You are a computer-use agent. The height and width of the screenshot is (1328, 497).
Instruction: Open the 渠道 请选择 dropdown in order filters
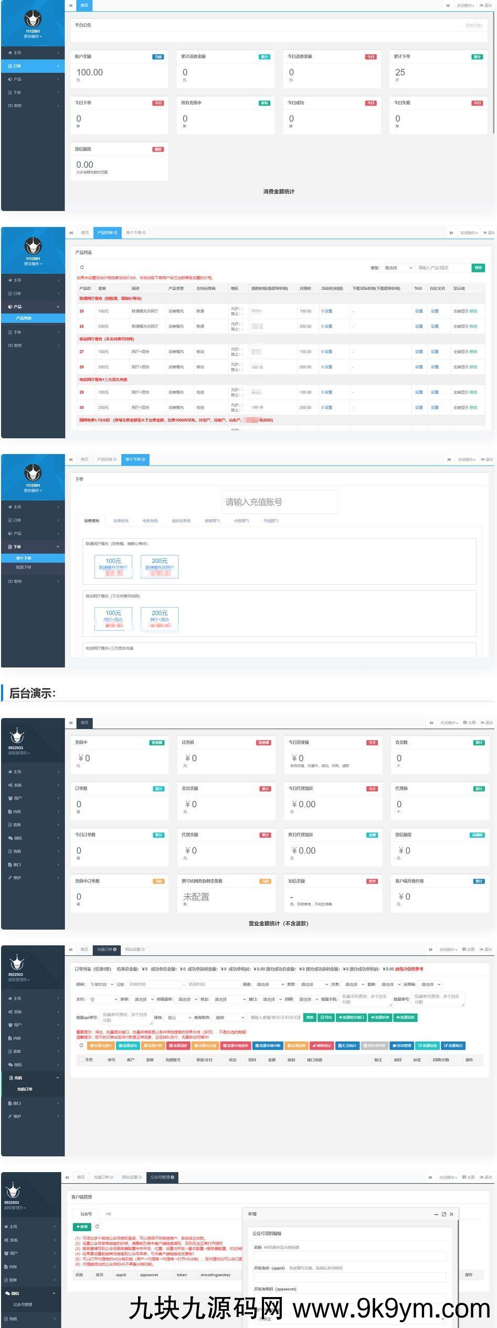click(270, 984)
